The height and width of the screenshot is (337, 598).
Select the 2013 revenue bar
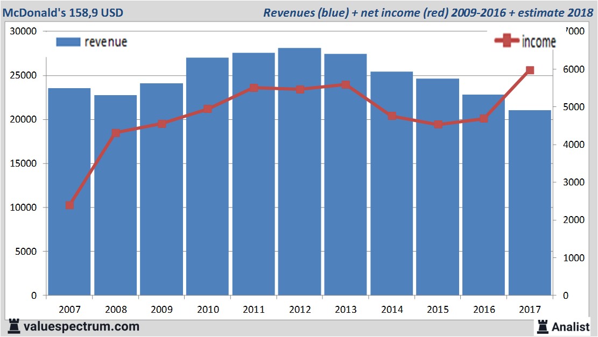point(346,174)
